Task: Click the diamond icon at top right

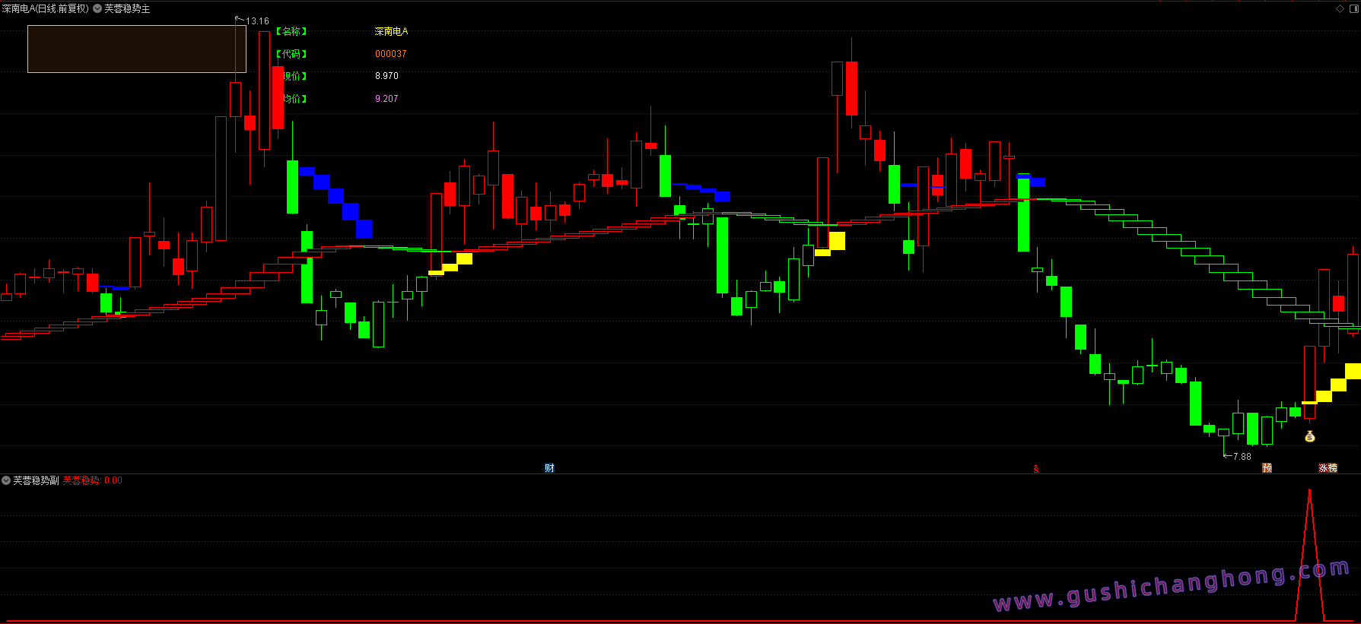Action: [1340, 8]
